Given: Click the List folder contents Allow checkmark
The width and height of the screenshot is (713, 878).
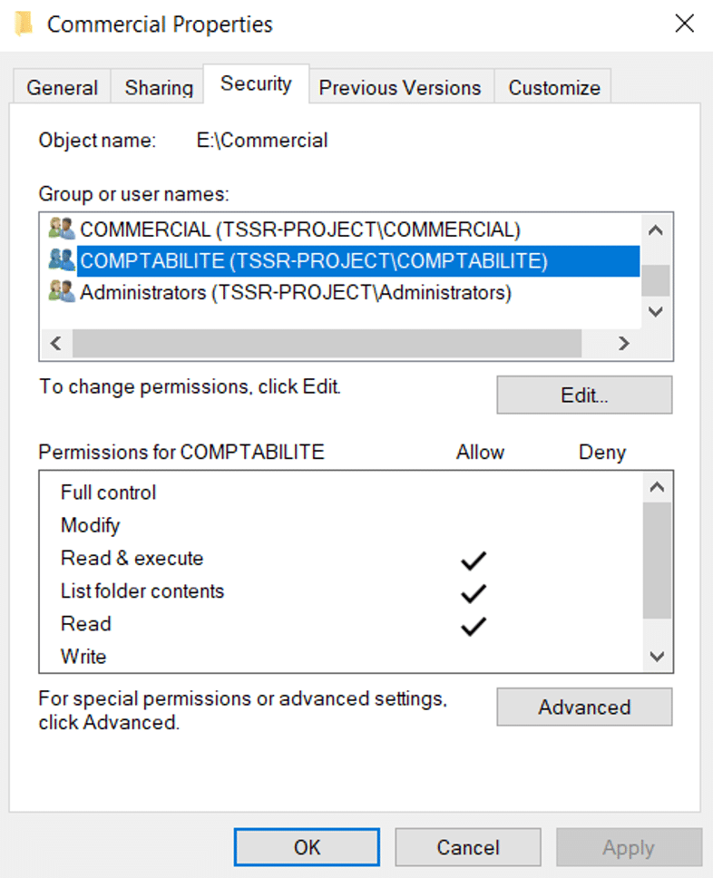Looking at the screenshot, I should click(x=474, y=593).
